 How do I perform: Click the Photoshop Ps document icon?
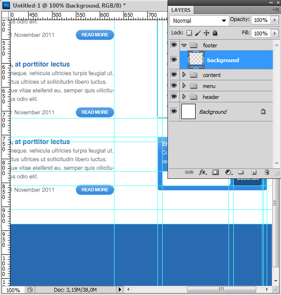tap(7, 5)
